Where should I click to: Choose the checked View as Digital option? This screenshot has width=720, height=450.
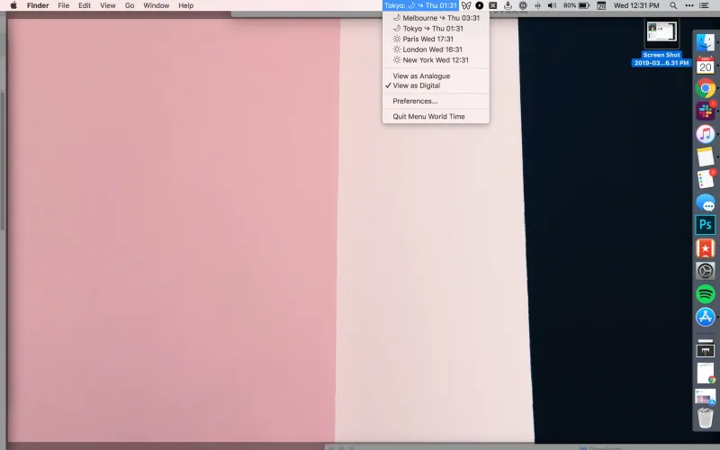[436, 85]
